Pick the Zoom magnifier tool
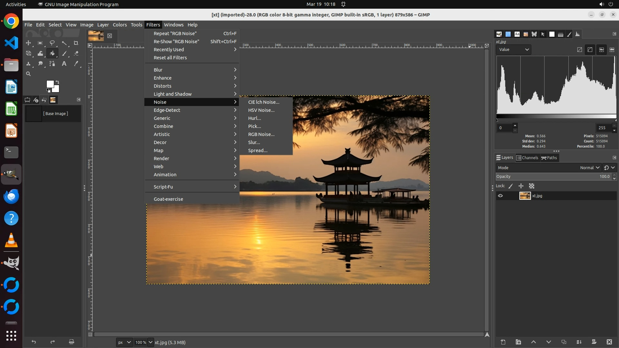Image resolution: width=619 pixels, height=348 pixels. pos(28,74)
